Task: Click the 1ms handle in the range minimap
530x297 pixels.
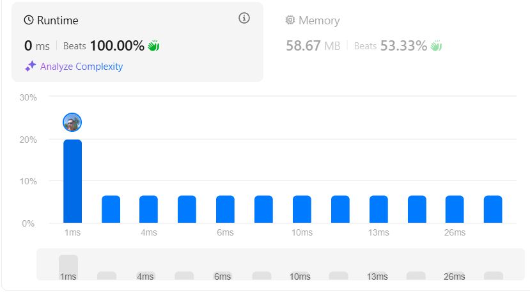Action: click(68, 267)
